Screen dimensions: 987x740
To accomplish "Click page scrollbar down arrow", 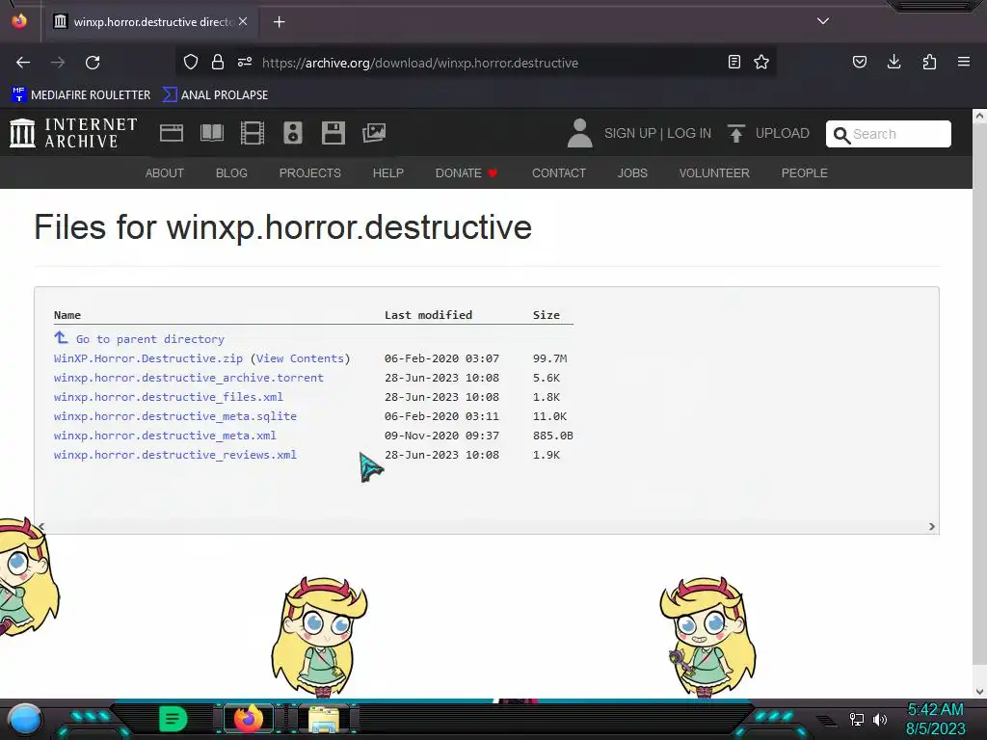I will (979, 692).
